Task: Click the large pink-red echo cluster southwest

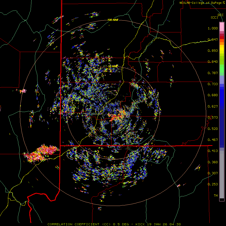Action: (x=41, y=153)
